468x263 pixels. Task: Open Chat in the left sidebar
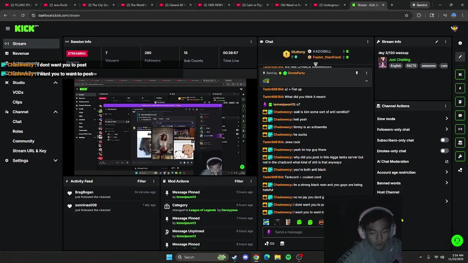pos(17,122)
